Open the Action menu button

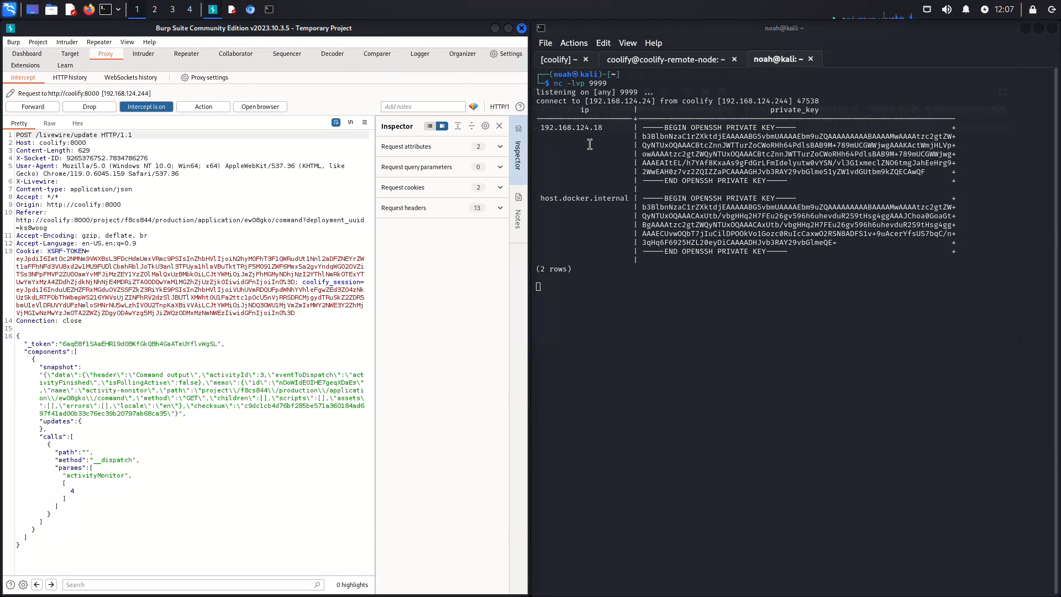point(203,107)
